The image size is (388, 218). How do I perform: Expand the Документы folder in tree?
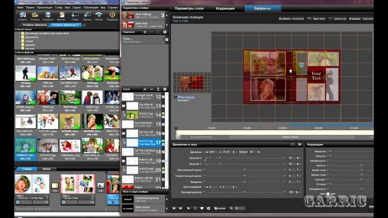20,37
